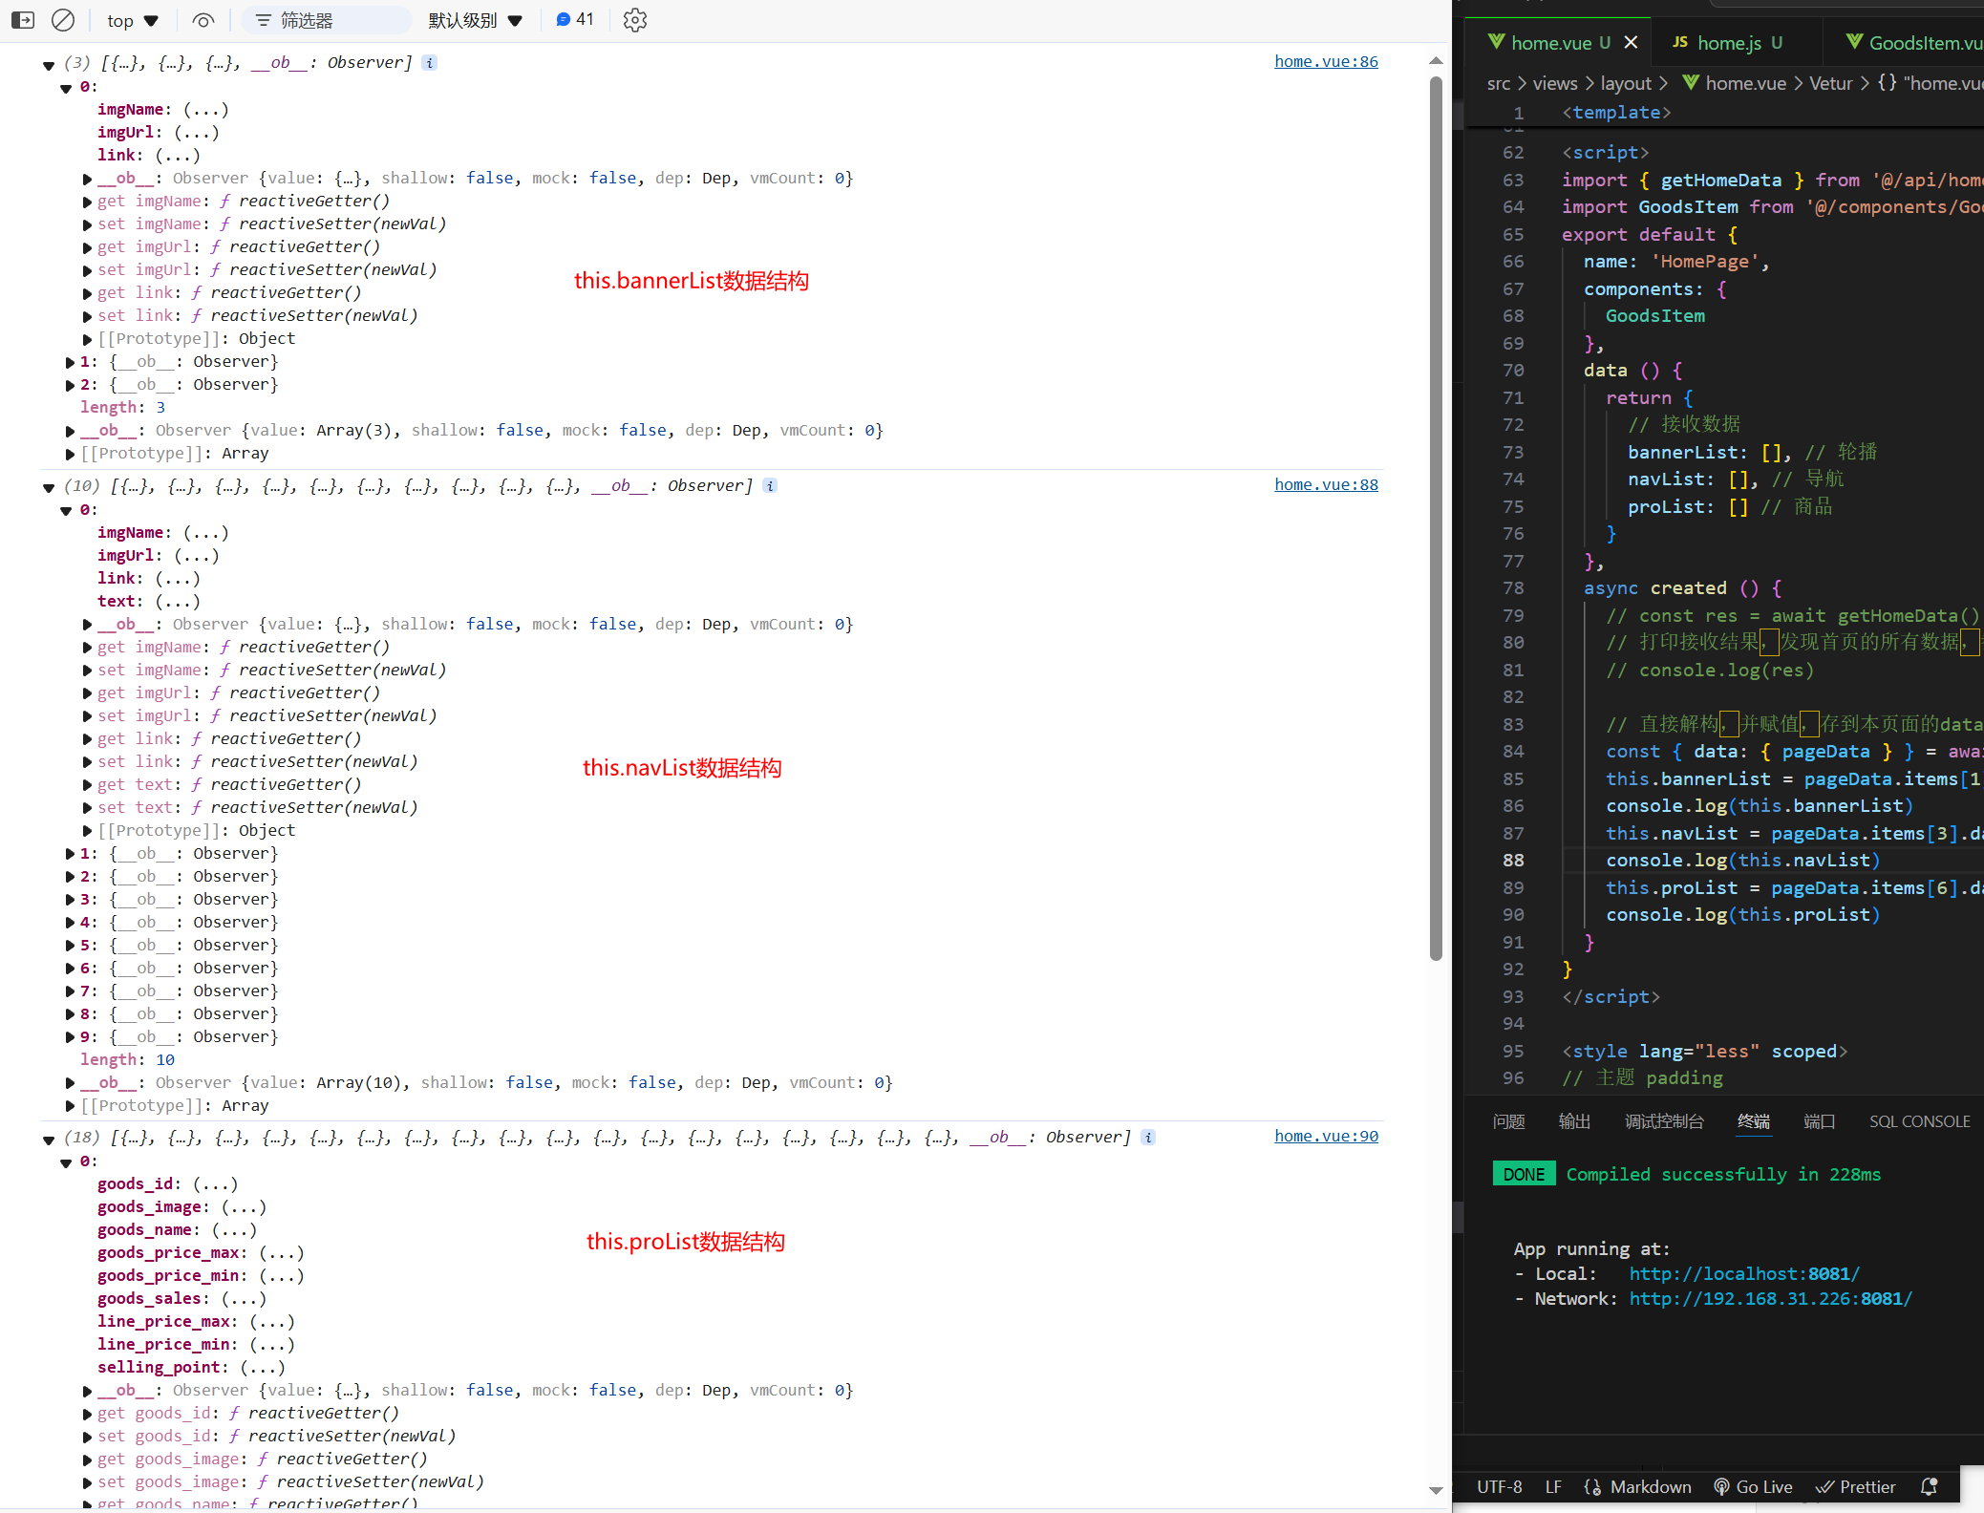Screen dimensions: 1984x1513
Task: Click the Vue icon on the home.vue tab
Action: click(x=1496, y=42)
